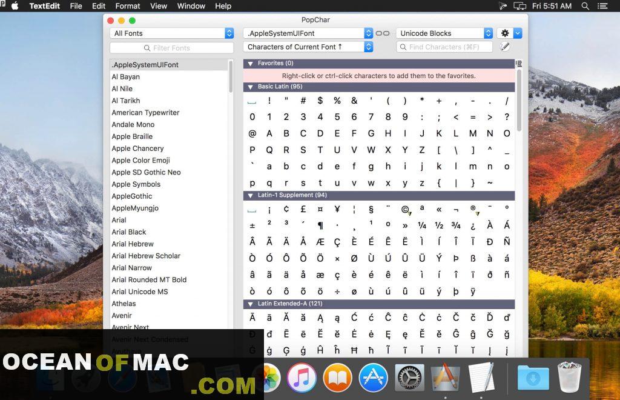This screenshot has width=620, height=400.
Task: Click the character table vertical scrollbar
Action: point(519,101)
